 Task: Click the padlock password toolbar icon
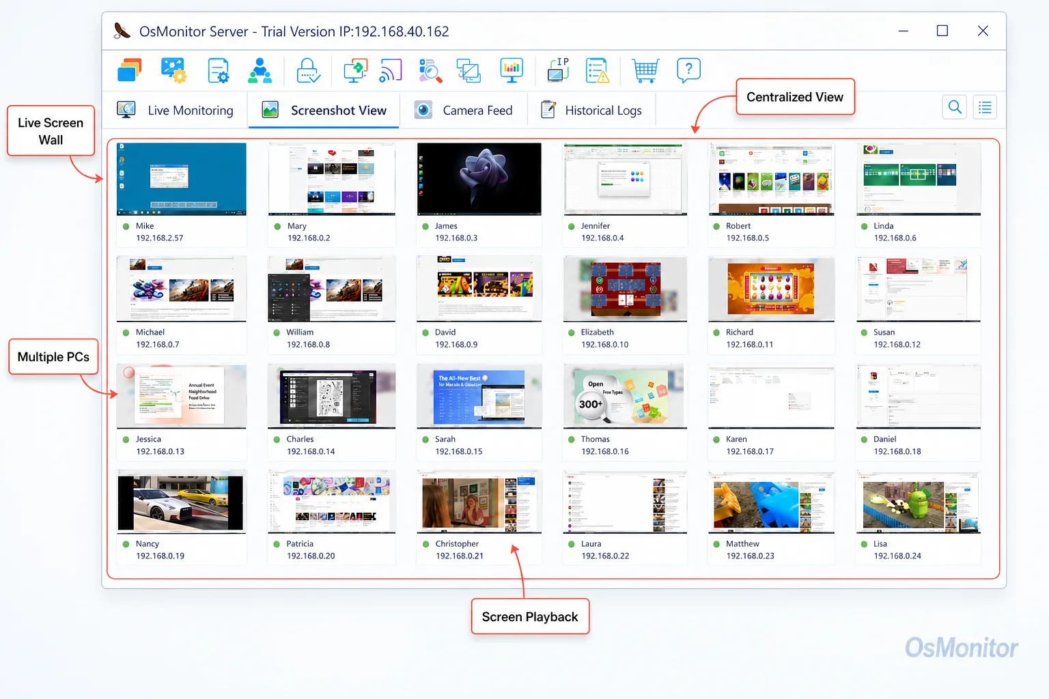(x=308, y=70)
